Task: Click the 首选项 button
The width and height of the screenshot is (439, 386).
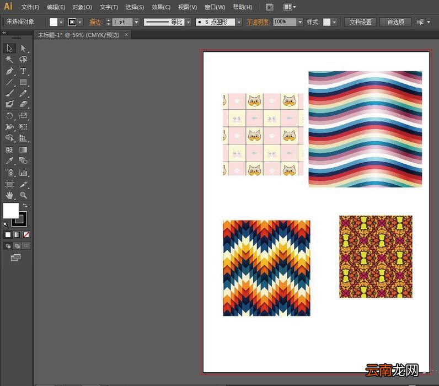Action: (x=395, y=22)
